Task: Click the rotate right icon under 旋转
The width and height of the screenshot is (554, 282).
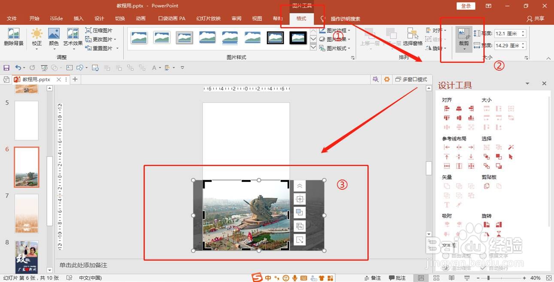Action: point(499,224)
